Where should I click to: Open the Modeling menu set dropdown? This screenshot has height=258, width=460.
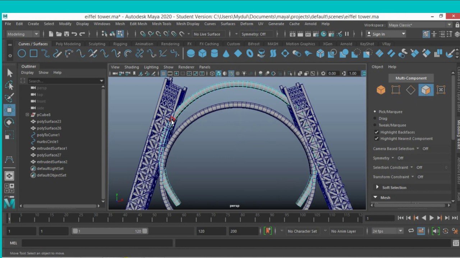[x=23, y=34]
